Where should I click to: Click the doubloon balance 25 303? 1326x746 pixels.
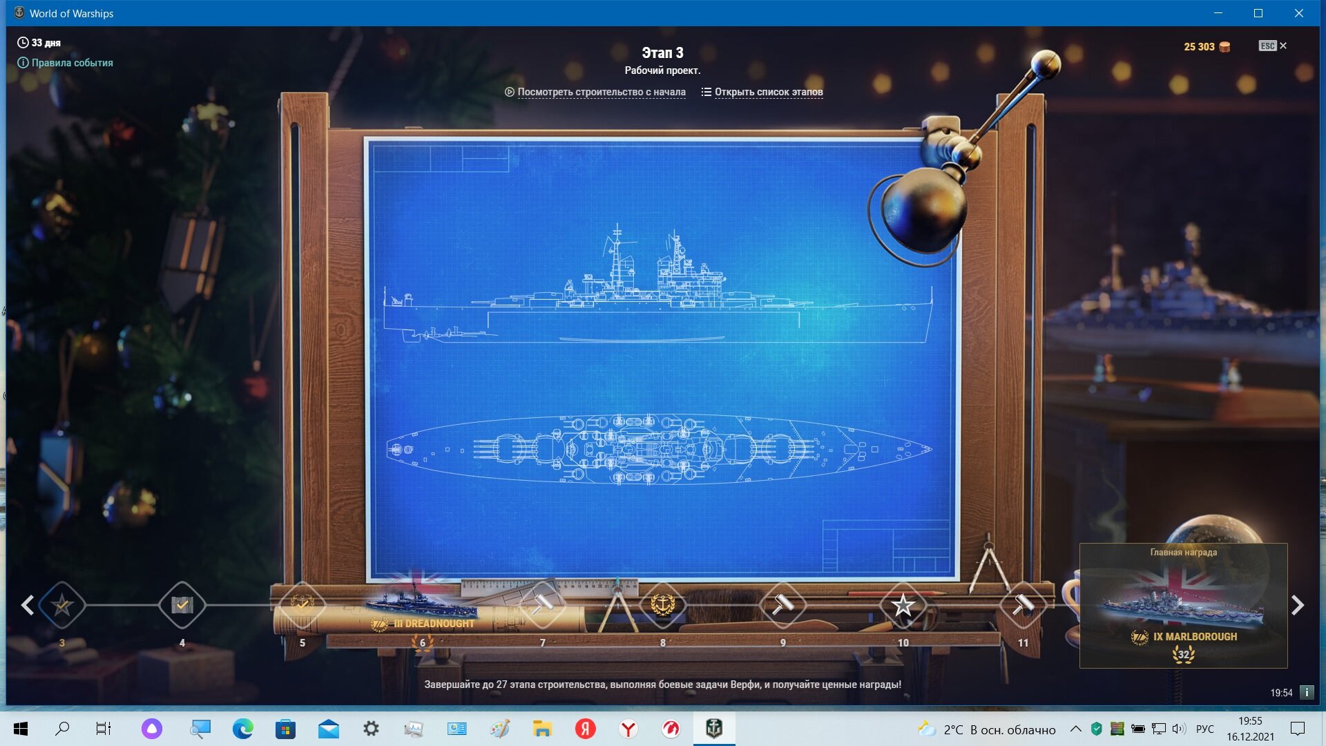coord(1207,47)
